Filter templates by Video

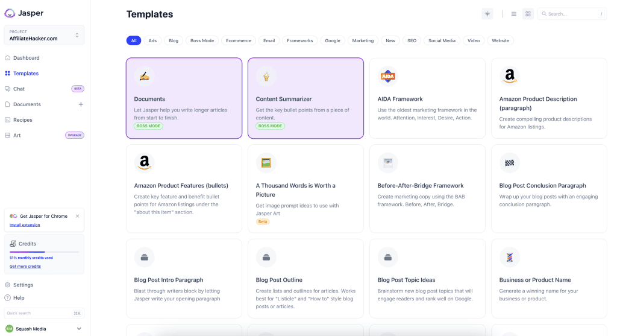(x=474, y=40)
